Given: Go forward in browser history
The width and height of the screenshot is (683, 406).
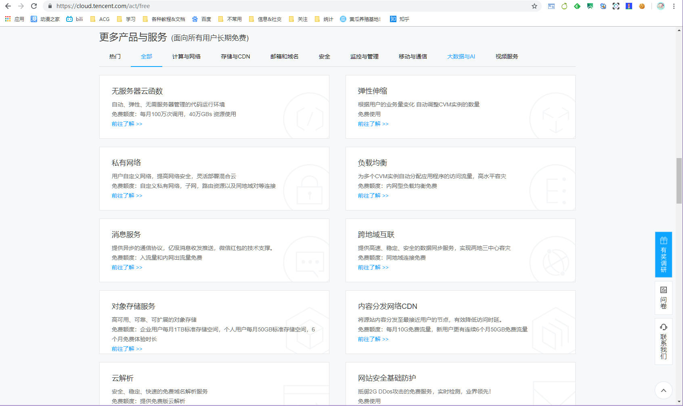Looking at the screenshot, I should click(21, 6).
